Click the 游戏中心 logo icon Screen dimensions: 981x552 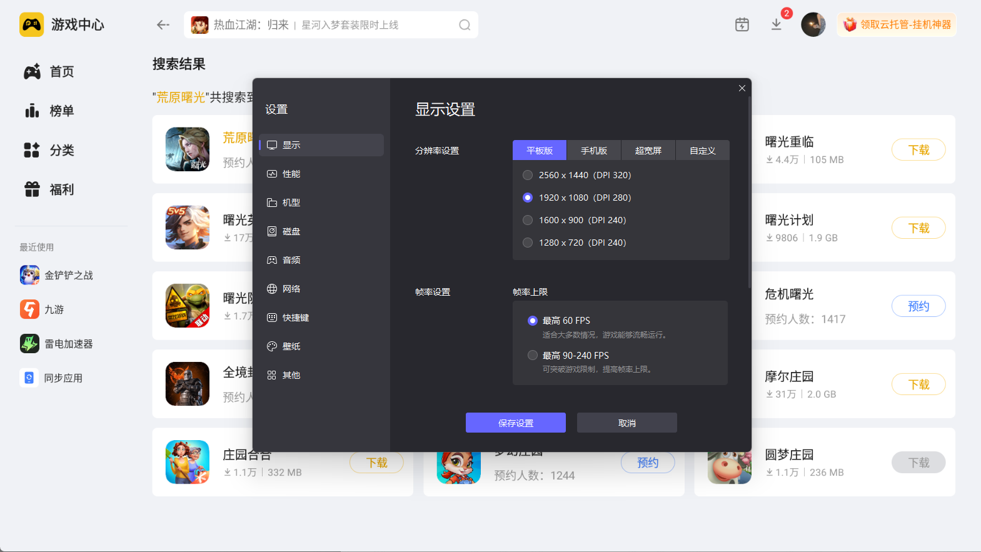(x=31, y=24)
